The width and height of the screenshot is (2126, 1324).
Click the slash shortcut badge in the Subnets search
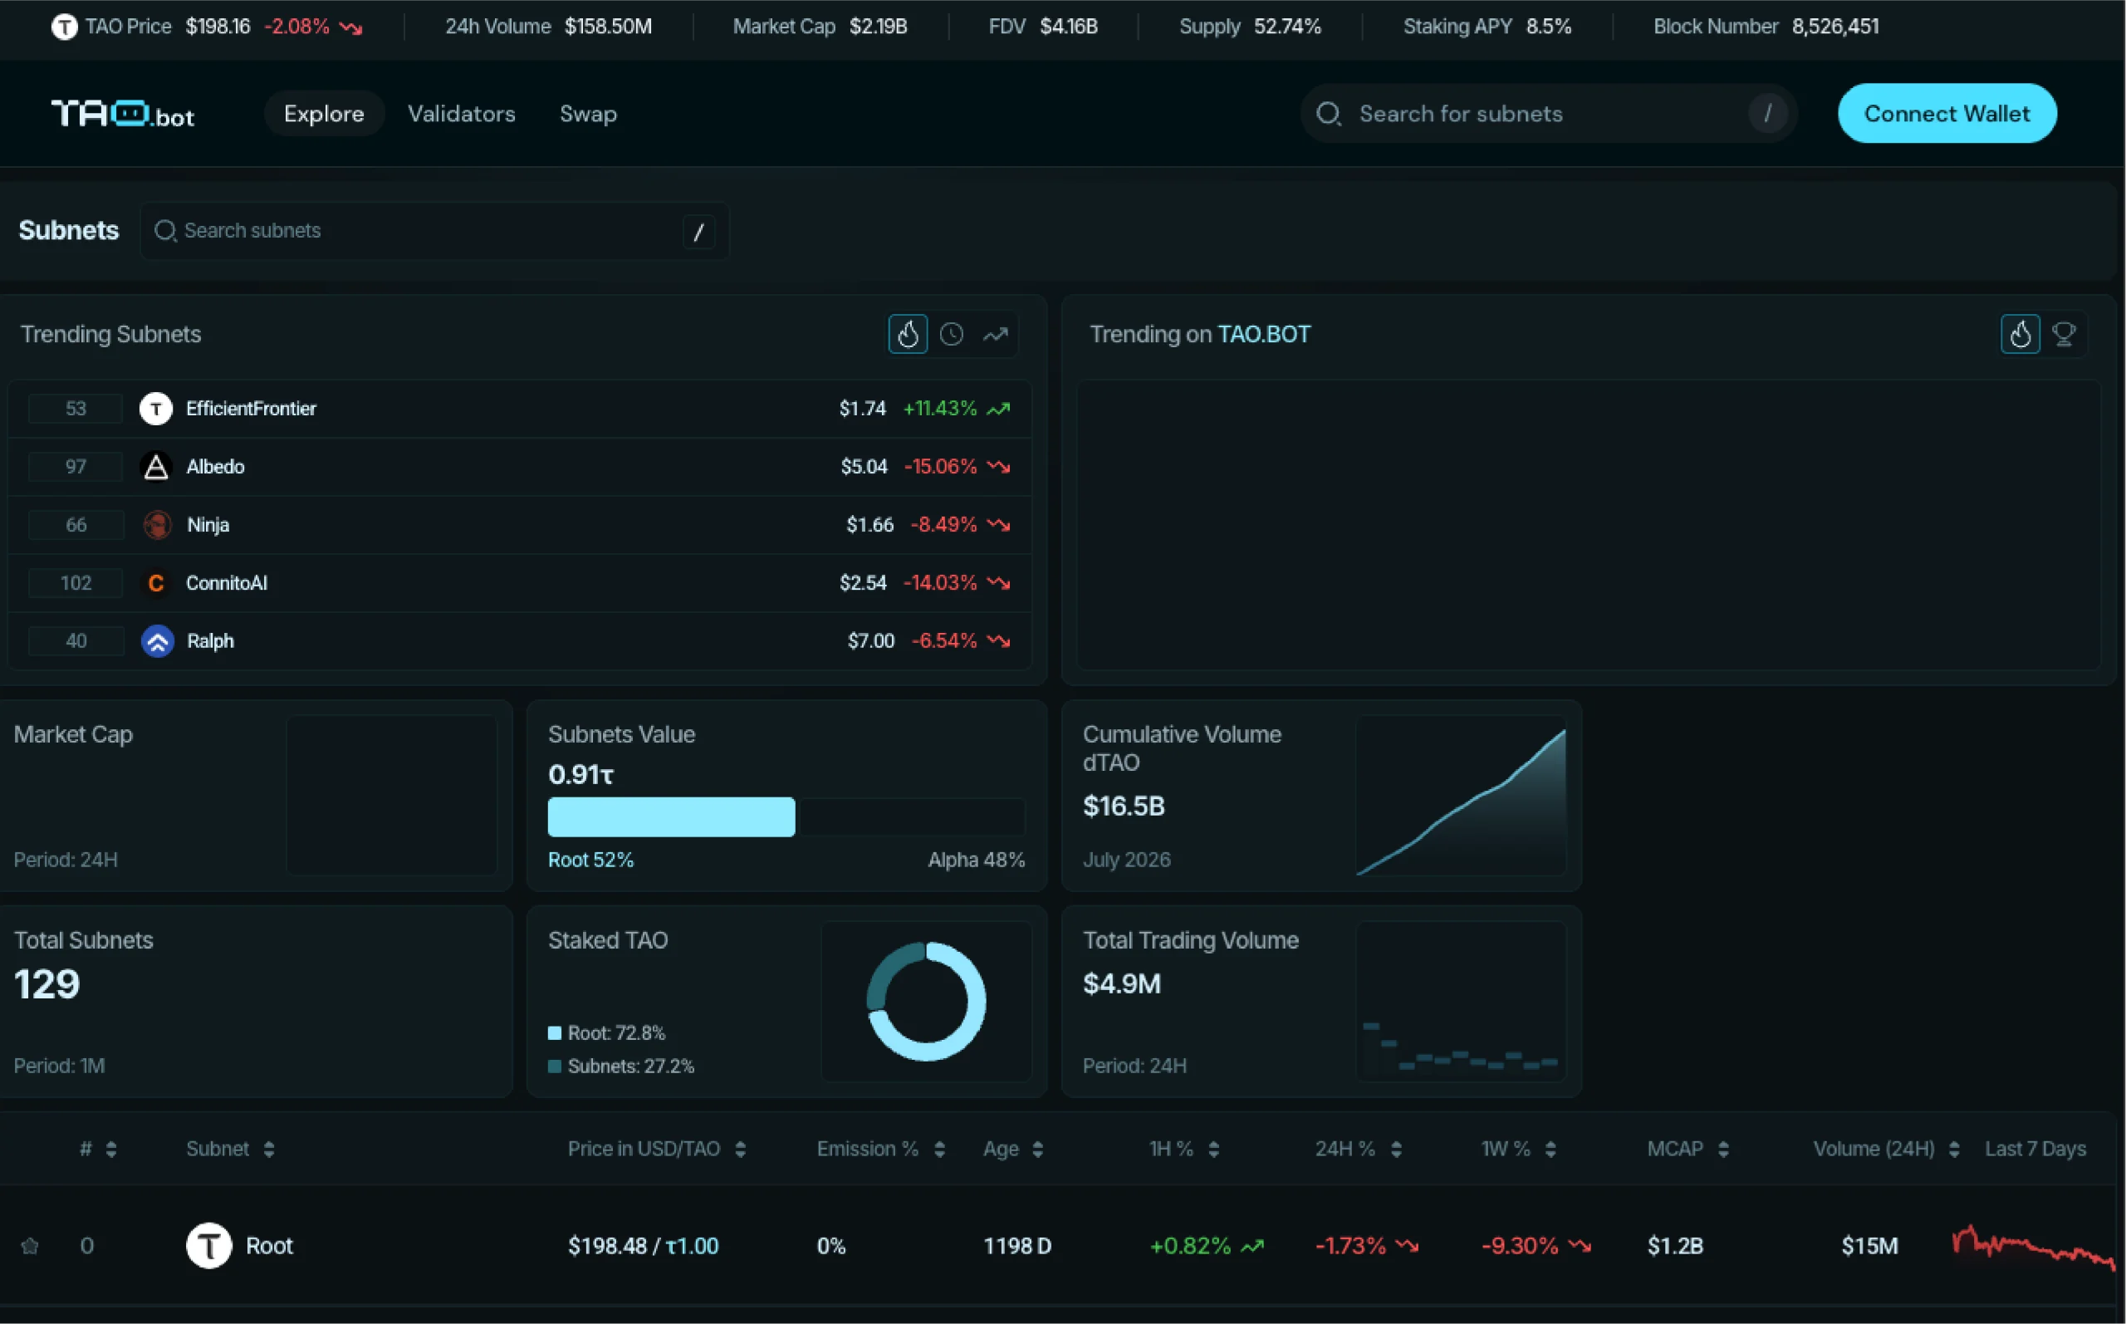[x=698, y=232]
